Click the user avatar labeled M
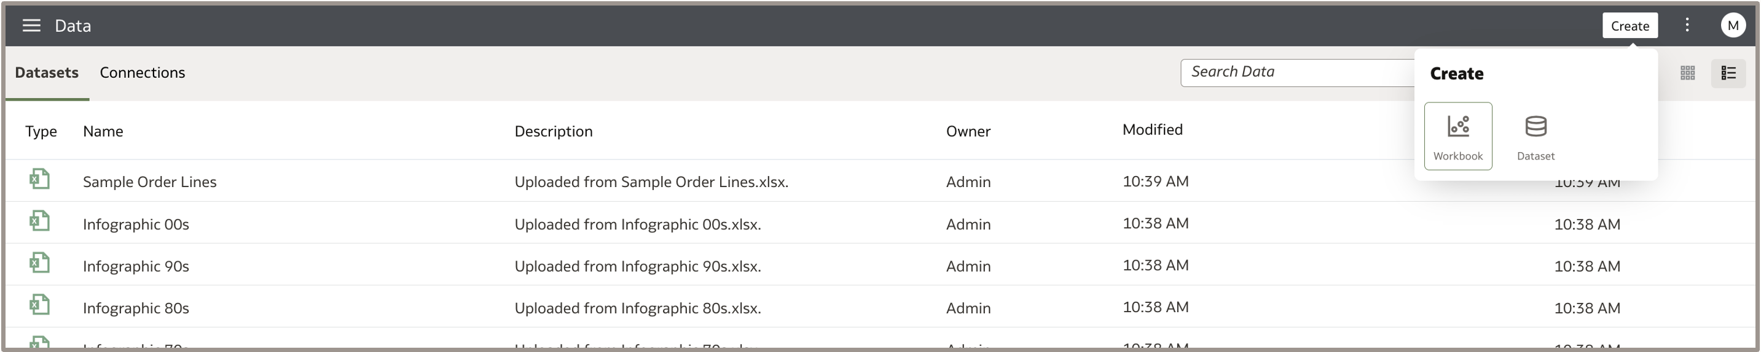This screenshot has height=352, width=1761. pos(1732,26)
